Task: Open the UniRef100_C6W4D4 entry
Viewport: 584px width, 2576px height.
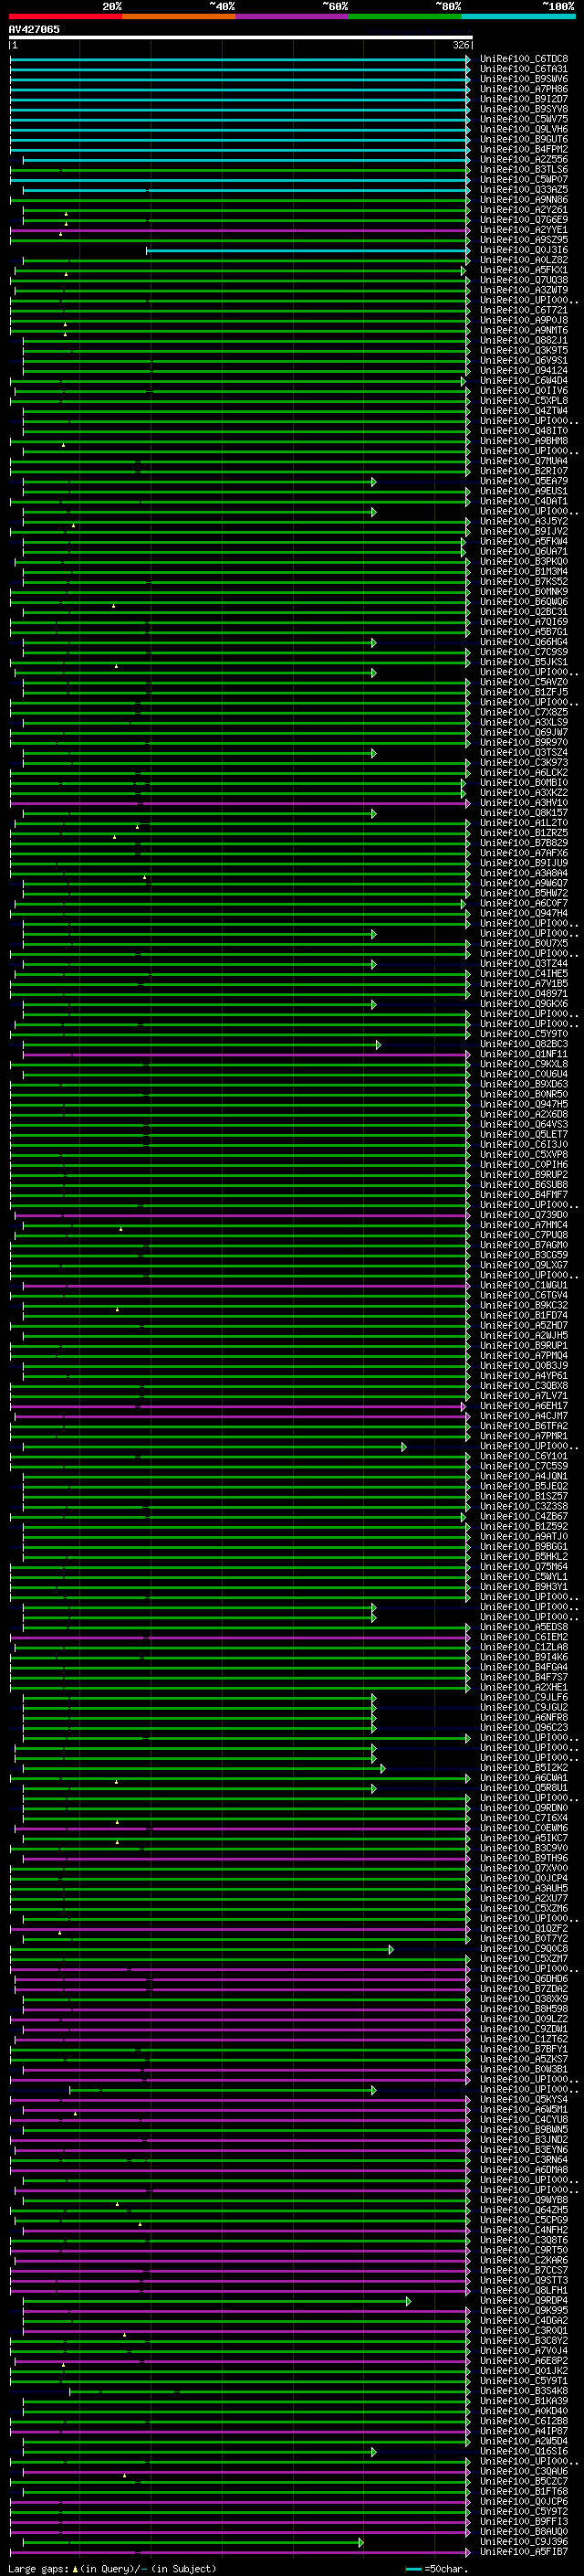Action: tap(524, 381)
